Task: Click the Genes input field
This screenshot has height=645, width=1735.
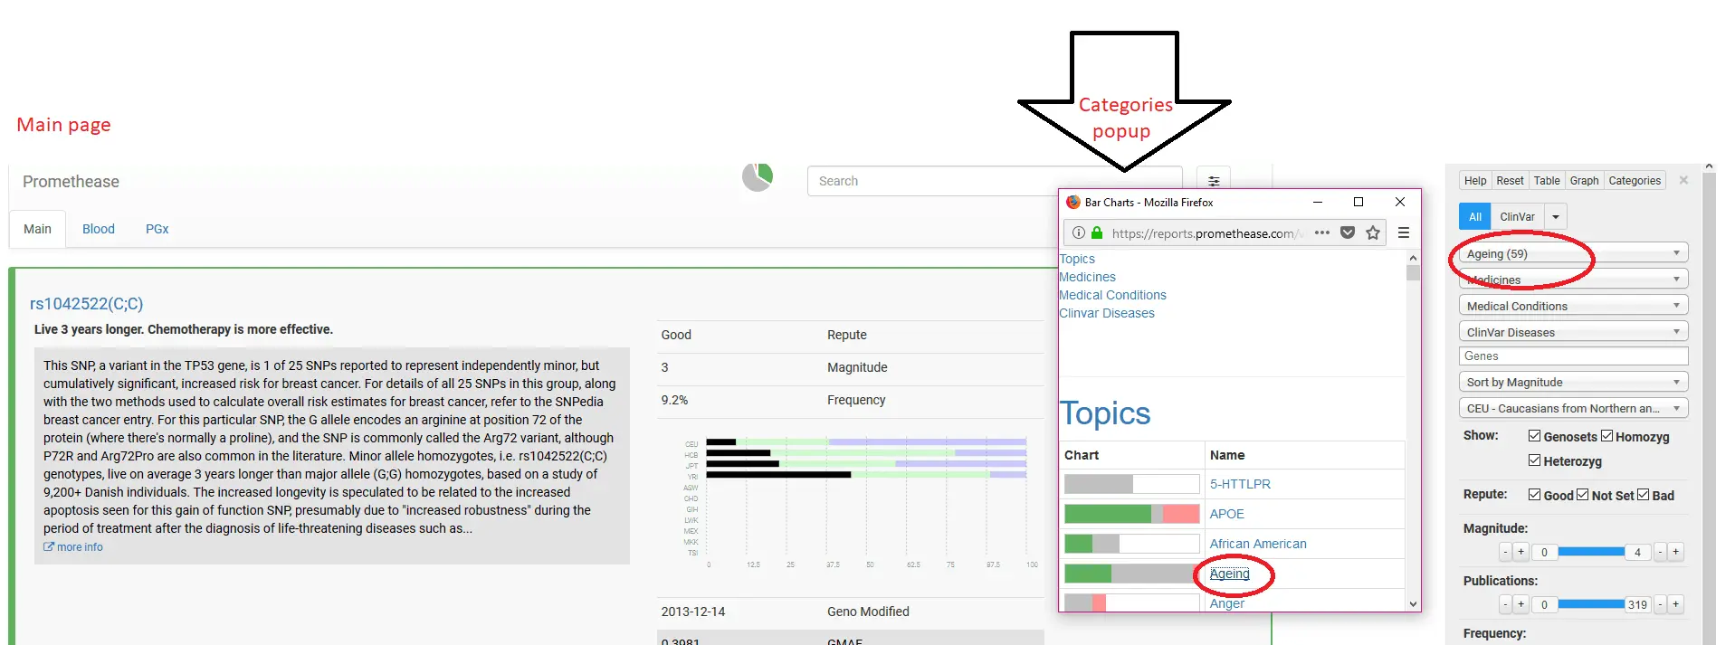Action: click(x=1573, y=356)
